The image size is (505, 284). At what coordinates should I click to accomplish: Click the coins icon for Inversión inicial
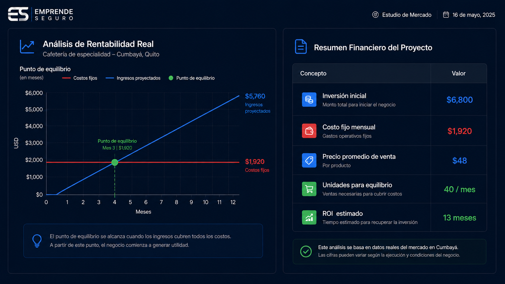click(309, 100)
